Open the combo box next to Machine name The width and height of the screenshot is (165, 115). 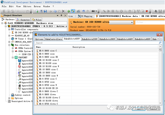point(132,22)
